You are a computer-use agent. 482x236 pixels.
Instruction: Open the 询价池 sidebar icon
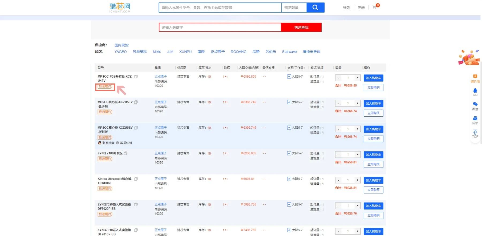(475, 78)
